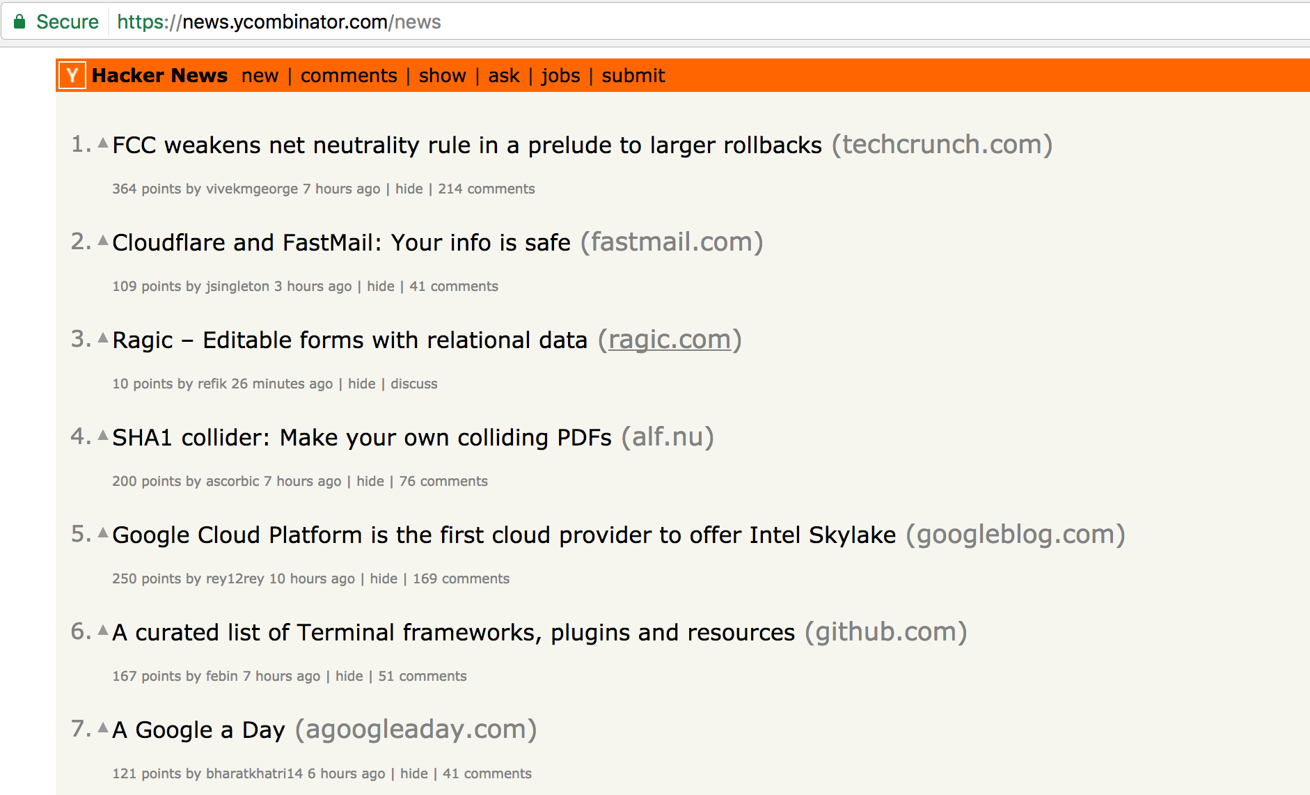Click discuss on the Ragic story
1310x795 pixels.
coord(414,384)
